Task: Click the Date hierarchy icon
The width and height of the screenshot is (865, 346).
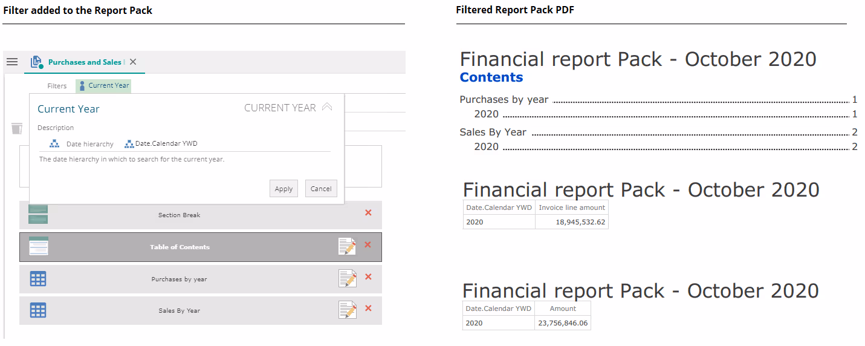Action: [54, 144]
